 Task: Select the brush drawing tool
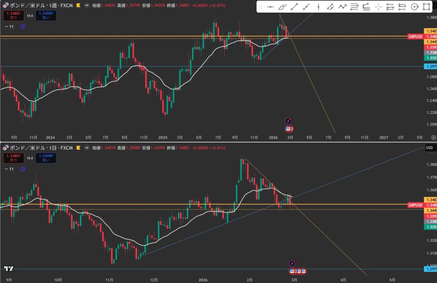click(x=282, y=7)
